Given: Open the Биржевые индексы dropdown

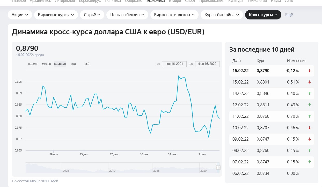Looking at the screenshot, I should (x=174, y=15).
